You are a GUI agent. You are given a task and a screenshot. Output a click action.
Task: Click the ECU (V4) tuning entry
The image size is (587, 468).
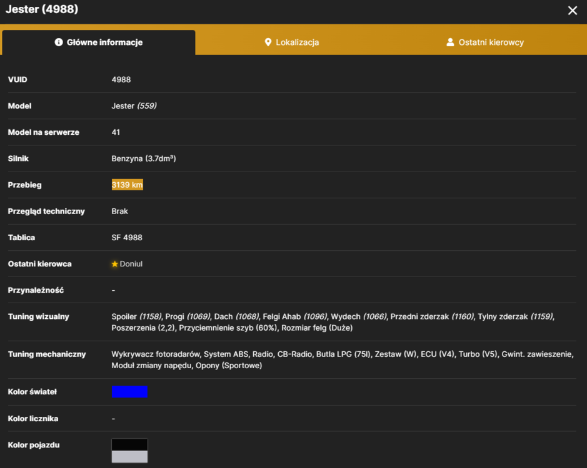(x=438, y=354)
